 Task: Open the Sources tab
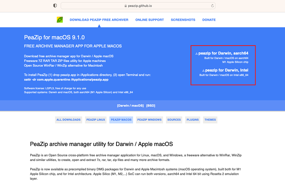[174, 120]
